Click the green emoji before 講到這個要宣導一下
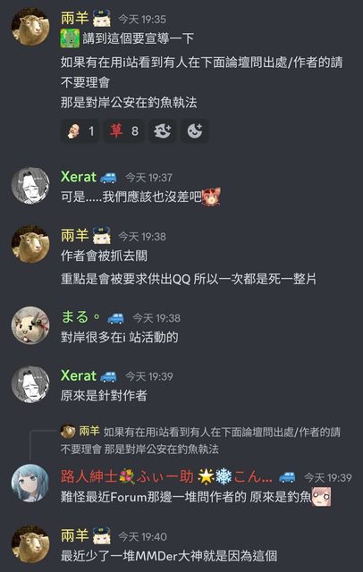This screenshot has height=572, width=363. click(70, 38)
